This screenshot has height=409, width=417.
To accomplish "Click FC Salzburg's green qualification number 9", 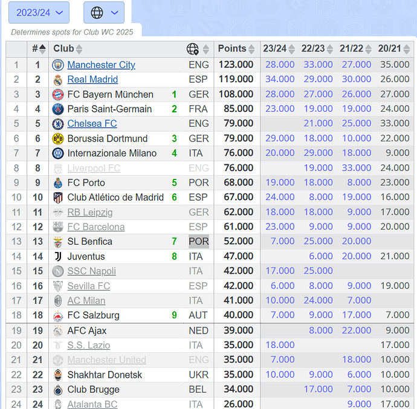I will tap(174, 315).
